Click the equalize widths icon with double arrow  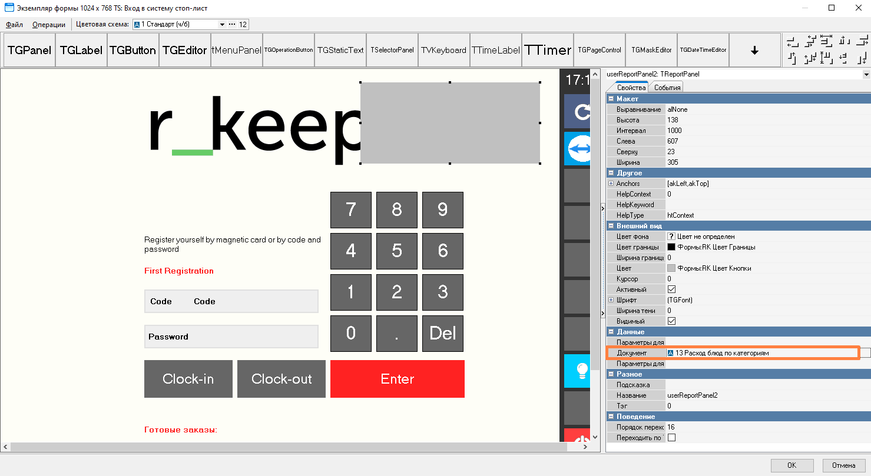pos(827,41)
